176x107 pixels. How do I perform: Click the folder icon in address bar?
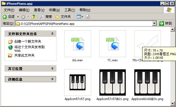[x=18, y=24]
